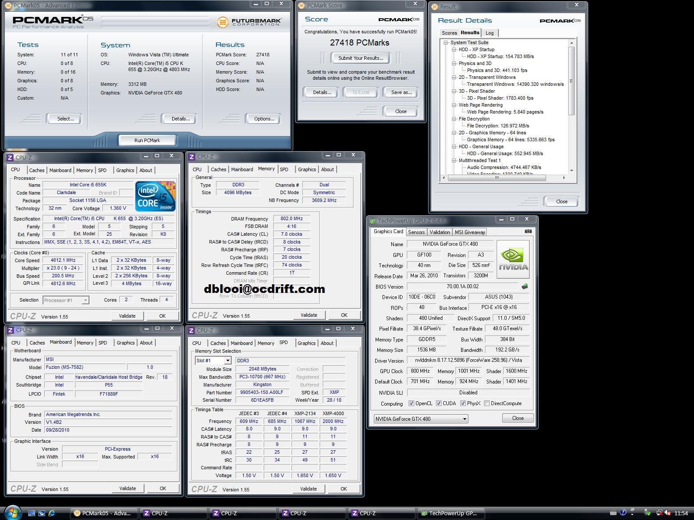
Task: Click Show Desktop quick launch icon
Action: pos(32,513)
